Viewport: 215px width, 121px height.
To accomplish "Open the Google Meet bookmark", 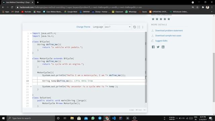I will [71, 12].
